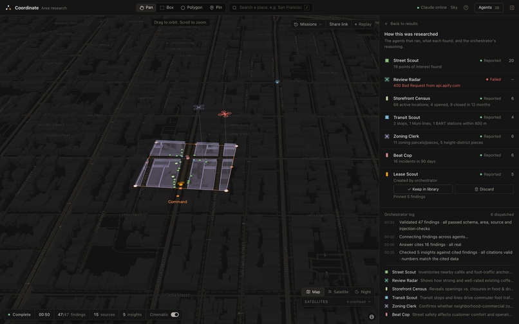
Task: Open the help question mark icon
Action: 466,8
